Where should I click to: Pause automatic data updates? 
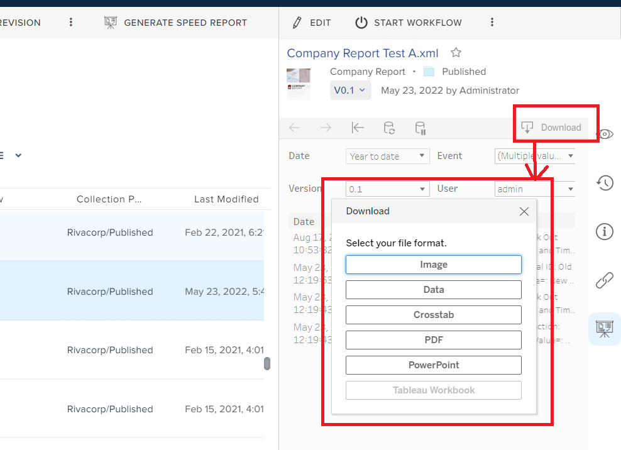point(420,127)
